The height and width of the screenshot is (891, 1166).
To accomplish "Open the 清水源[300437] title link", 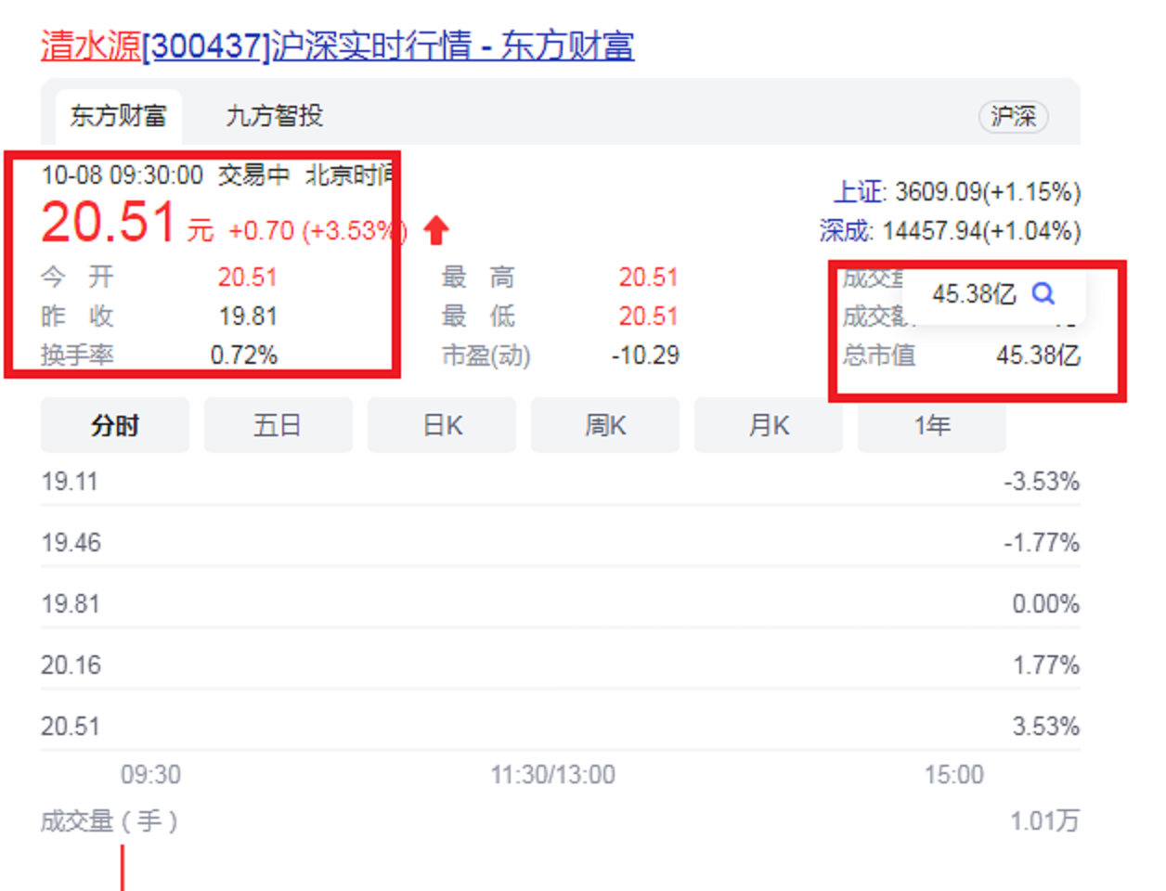I will (x=338, y=45).
